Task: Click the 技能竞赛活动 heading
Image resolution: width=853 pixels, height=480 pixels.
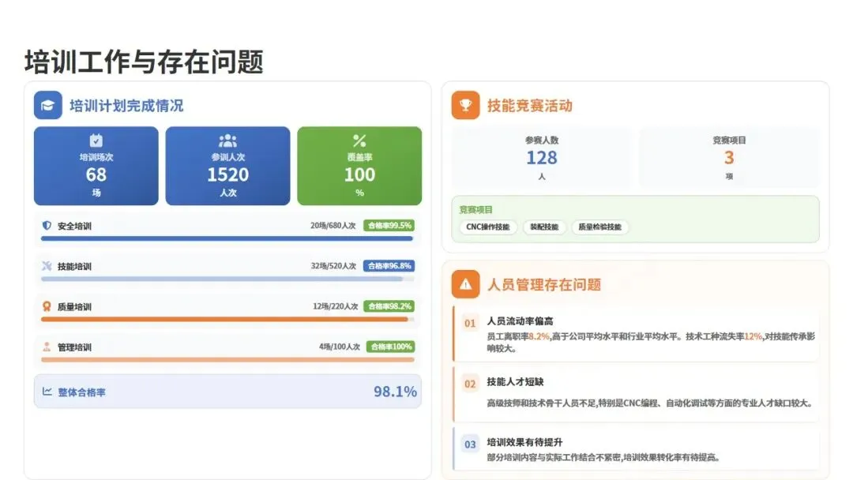Action: (530, 106)
